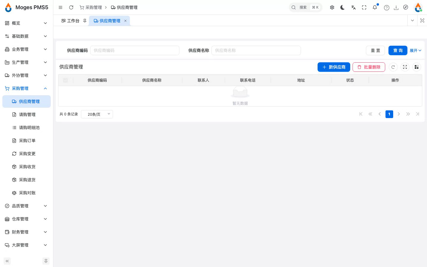Open the help question mark icon
Screen dimensions: 427x267
point(386,8)
